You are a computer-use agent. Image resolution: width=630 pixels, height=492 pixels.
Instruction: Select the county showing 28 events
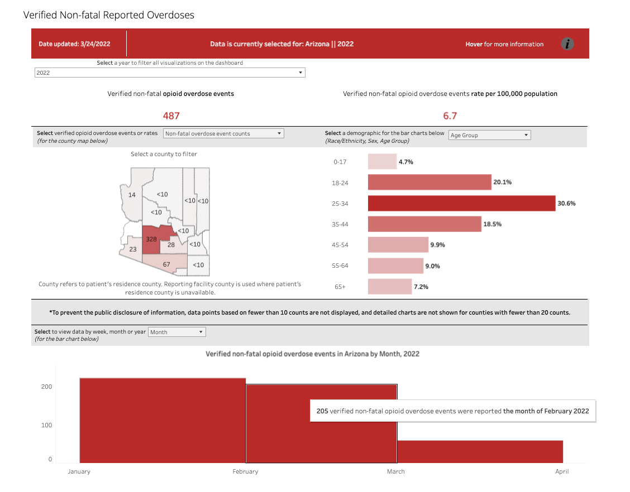click(171, 245)
